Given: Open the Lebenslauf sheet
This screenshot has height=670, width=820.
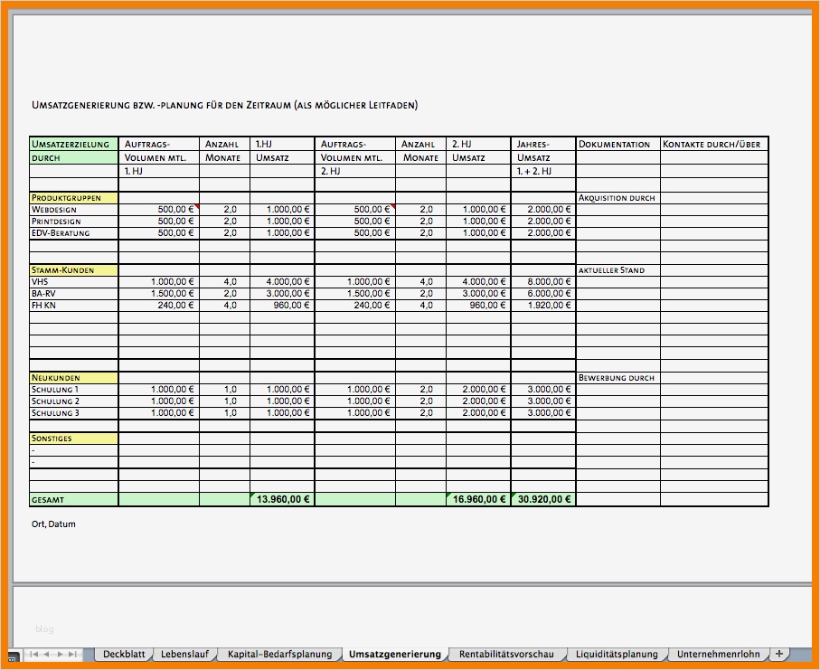Looking at the screenshot, I should pyautogui.click(x=185, y=653).
